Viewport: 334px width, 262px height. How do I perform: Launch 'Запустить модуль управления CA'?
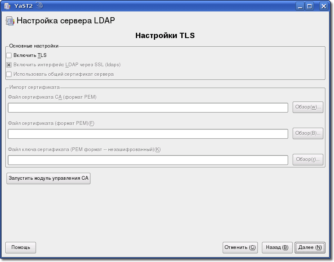49,178
